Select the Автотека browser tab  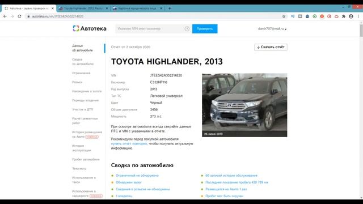point(29,8)
